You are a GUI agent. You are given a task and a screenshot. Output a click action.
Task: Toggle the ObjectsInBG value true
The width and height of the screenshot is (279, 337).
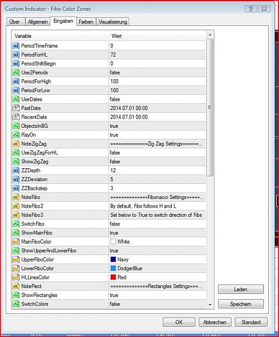(x=114, y=126)
